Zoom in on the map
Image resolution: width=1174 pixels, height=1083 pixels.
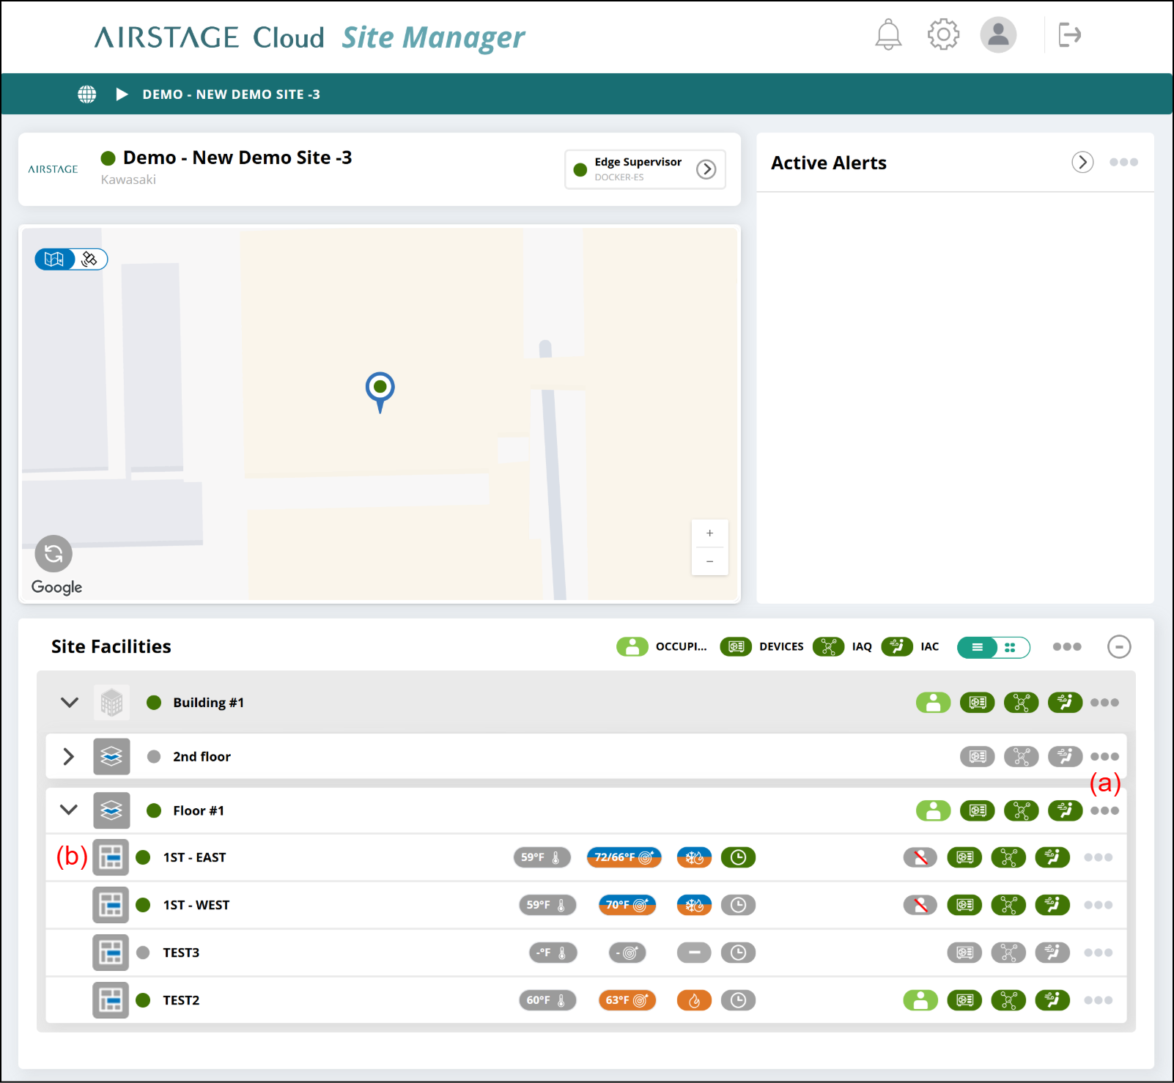[709, 533]
